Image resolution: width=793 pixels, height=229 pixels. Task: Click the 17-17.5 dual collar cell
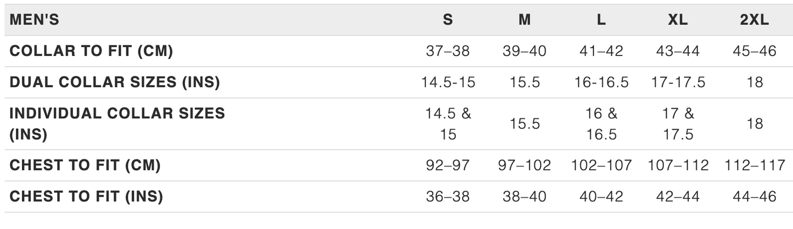click(678, 83)
